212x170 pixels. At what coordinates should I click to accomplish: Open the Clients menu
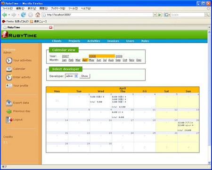[x=57, y=41]
